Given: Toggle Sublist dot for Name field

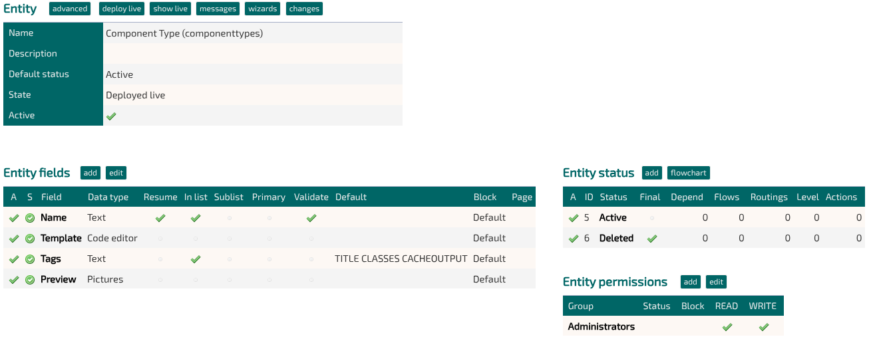Looking at the screenshot, I should point(230,218).
